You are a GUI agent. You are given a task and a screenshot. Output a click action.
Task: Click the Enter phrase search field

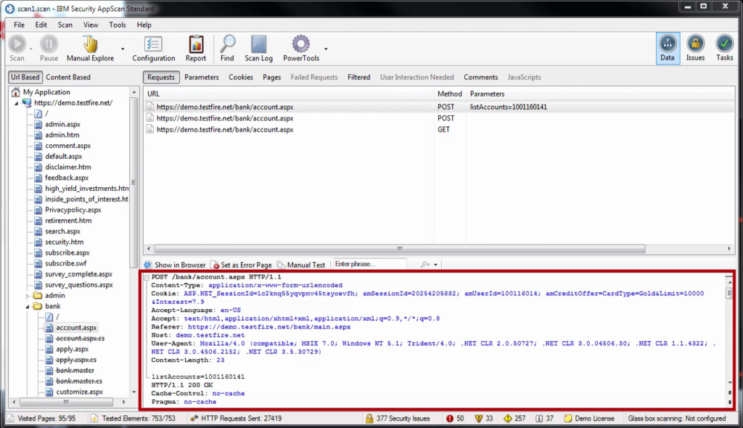point(369,265)
